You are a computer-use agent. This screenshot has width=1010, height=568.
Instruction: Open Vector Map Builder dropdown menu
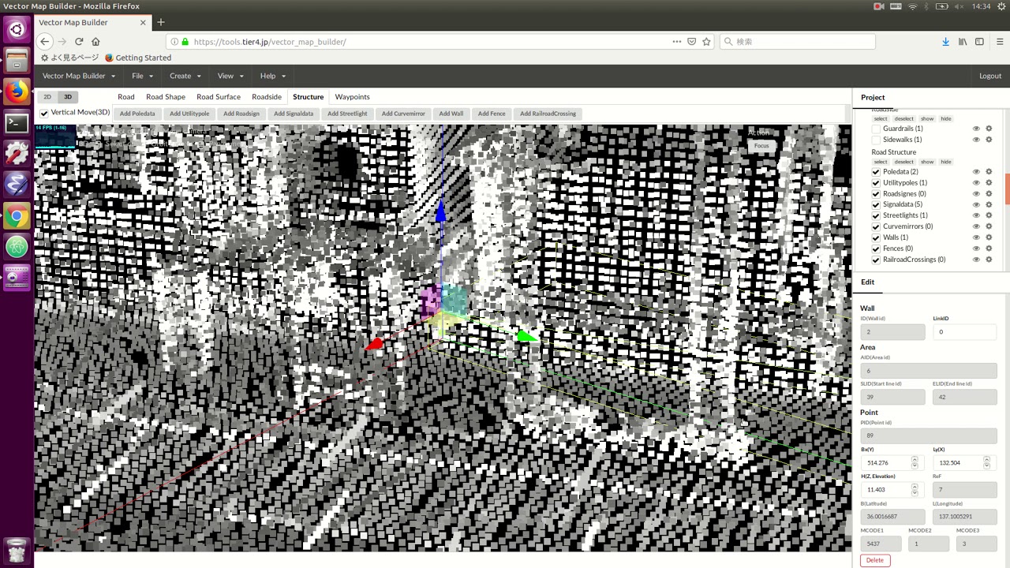click(x=79, y=76)
